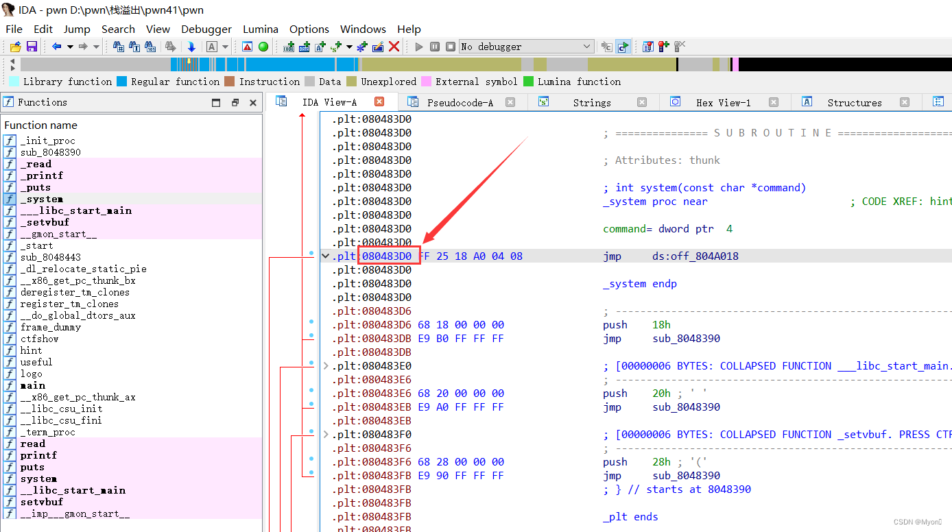Image resolution: width=952 pixels, height=532 pixels.
Task: Open the No debugger dropdown
Action: click(x=525, y=46)
